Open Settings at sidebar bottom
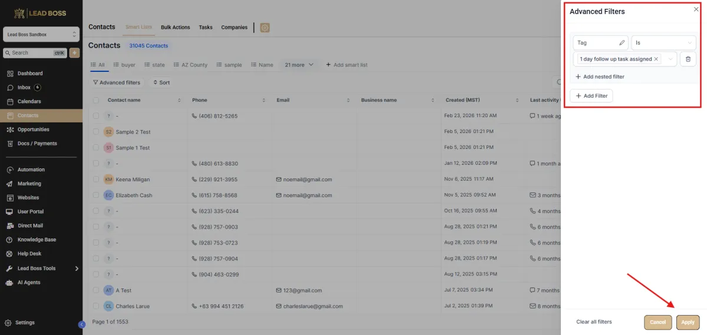The height and width of the screenshot is (335, 707). pyautogui.click(x=25, y=323)
